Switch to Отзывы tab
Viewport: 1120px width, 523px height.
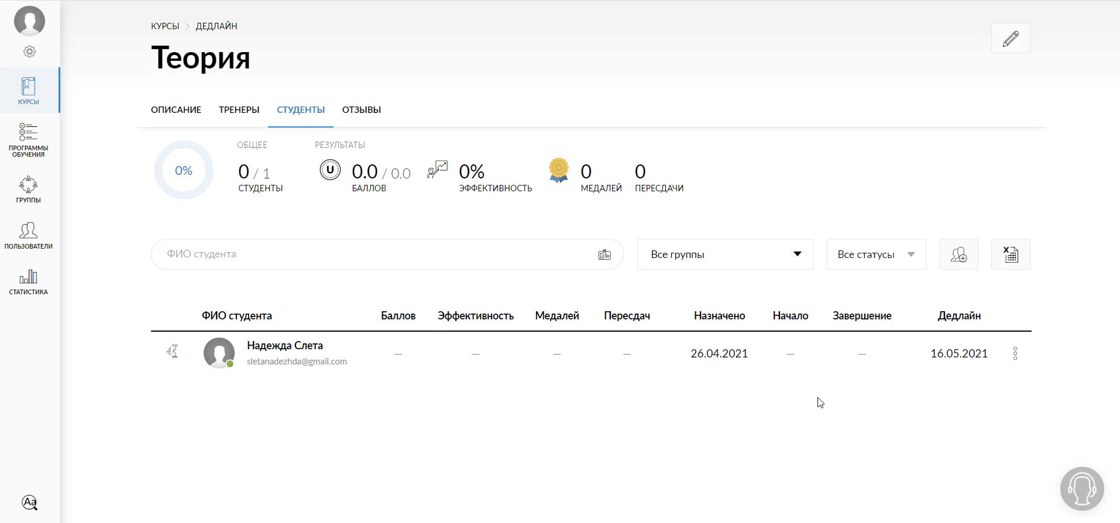click(362, 110)
